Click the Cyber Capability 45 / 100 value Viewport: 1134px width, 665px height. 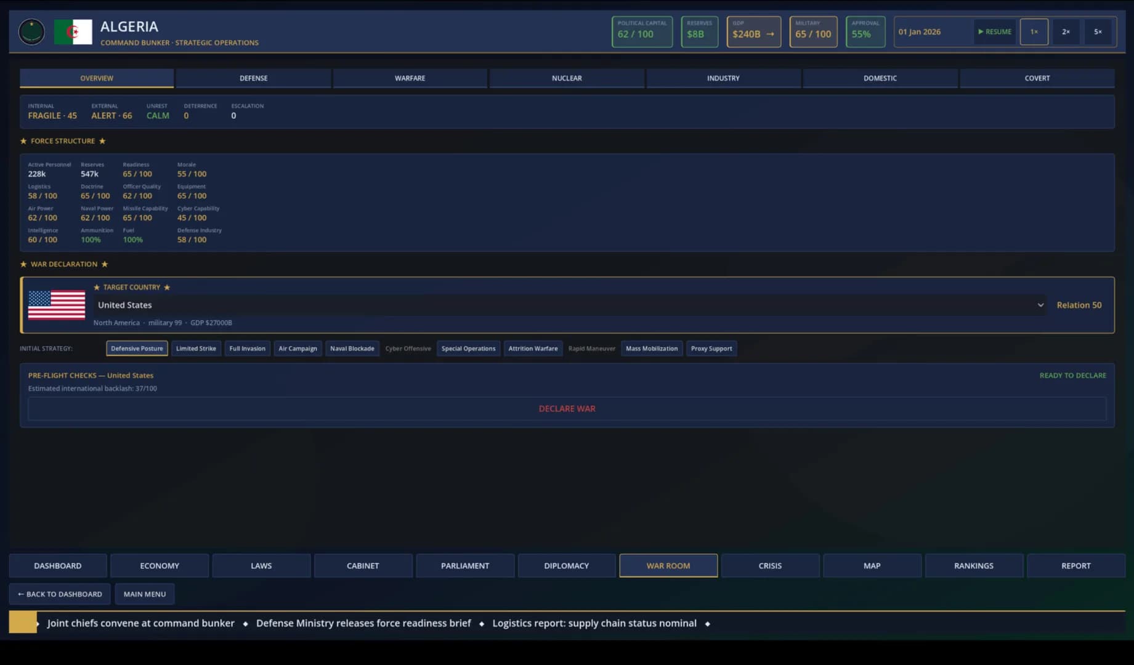coord(192,218)
